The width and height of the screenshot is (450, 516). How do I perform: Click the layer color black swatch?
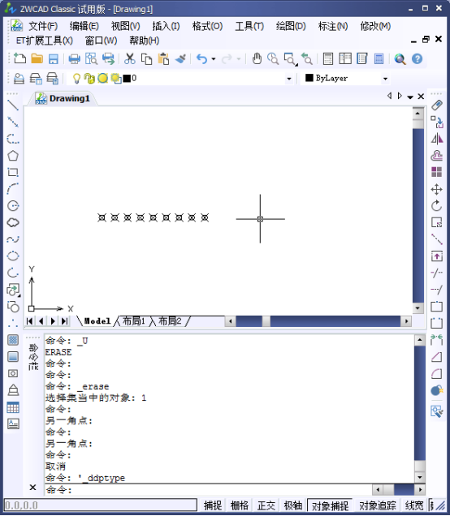(x=127, y=79)
